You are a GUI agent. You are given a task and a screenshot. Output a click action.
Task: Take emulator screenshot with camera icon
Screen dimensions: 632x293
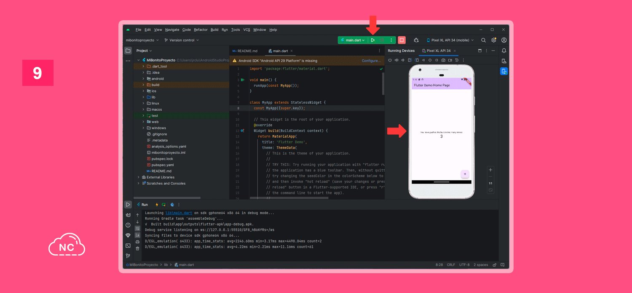coord(443,60)
